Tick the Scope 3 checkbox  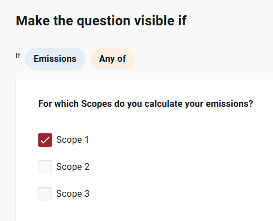[45, 194]
